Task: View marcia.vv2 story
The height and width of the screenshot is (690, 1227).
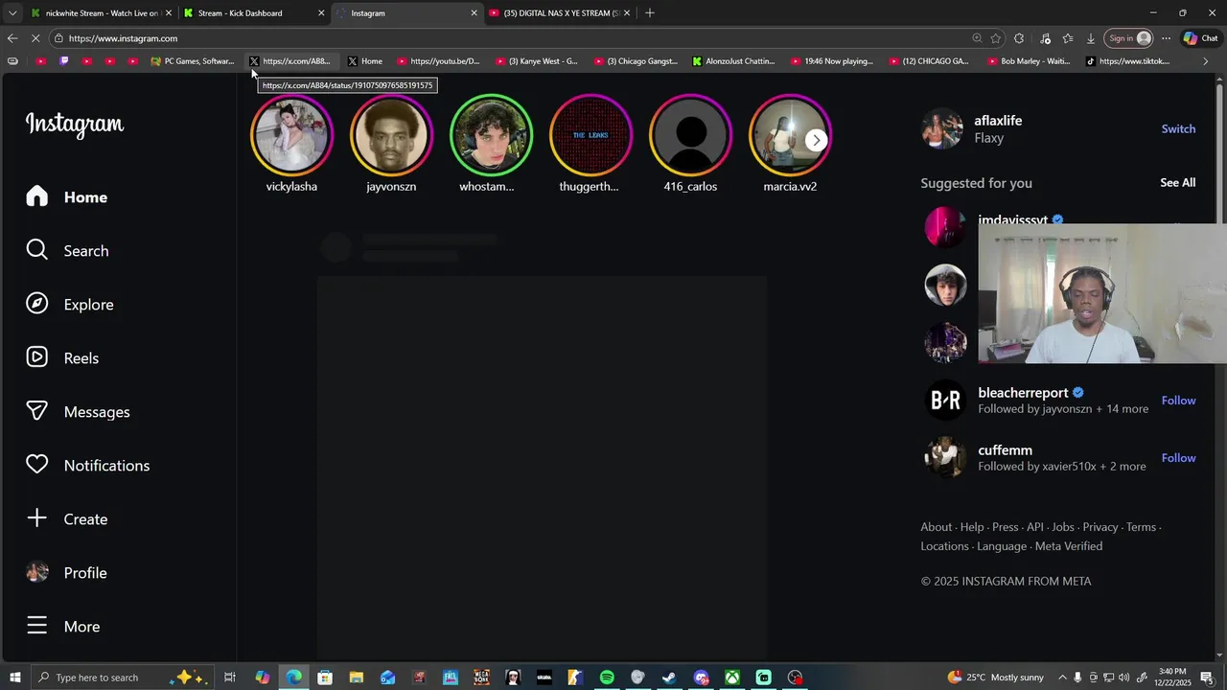Action: pyautogui.click(x=790, y=135)
